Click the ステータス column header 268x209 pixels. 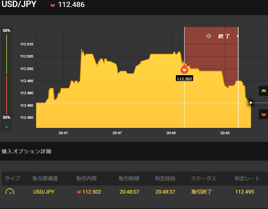[x=204, y=178]
